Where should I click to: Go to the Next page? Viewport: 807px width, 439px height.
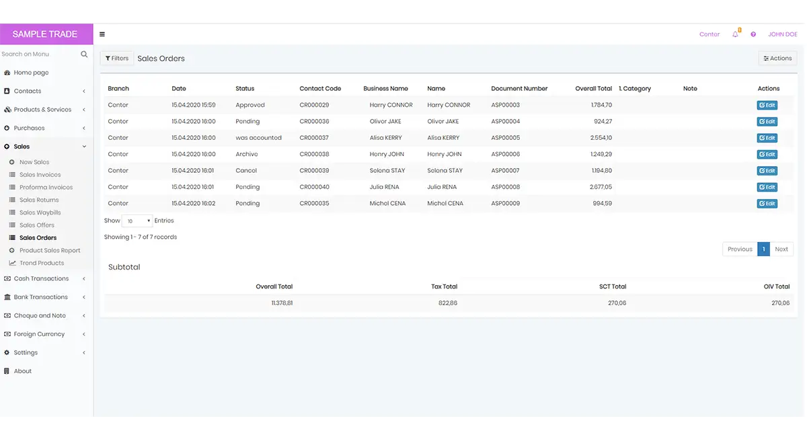pyautogui.click(x=781, y=249)
